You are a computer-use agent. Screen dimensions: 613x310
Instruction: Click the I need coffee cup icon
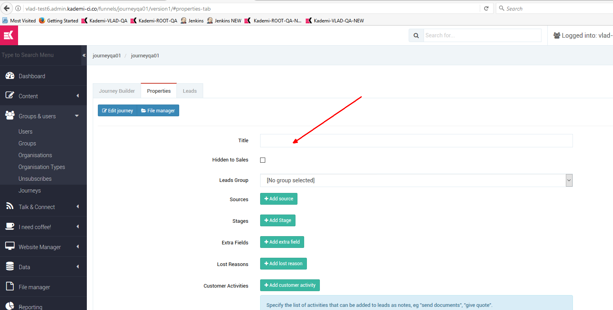[10, 226]
